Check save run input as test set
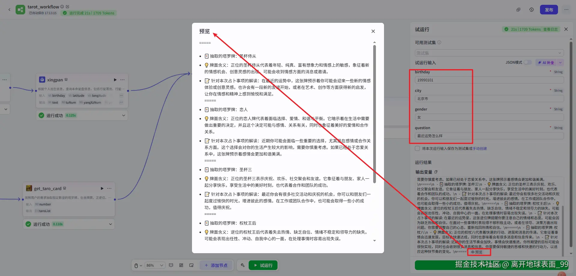This screenshot has width=576, height=276. [x=417, y=148]
